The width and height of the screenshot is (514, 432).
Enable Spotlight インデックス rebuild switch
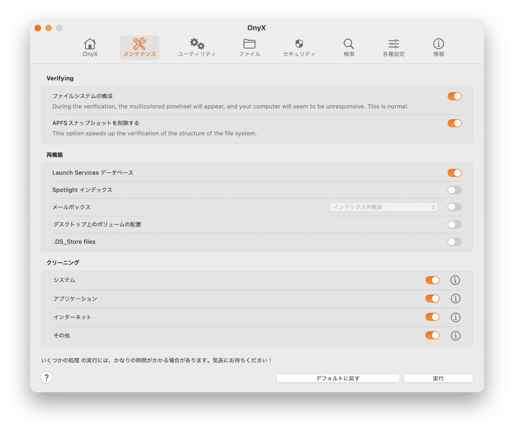[x=454, y=190]
